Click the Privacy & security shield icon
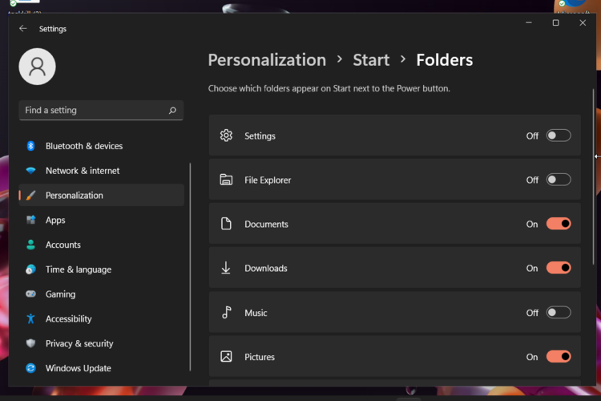601x401 pixels. click(x=30, y=343)
